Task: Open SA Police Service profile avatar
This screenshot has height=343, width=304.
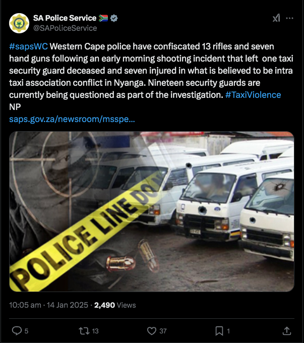Action: [x=19, y=23]
